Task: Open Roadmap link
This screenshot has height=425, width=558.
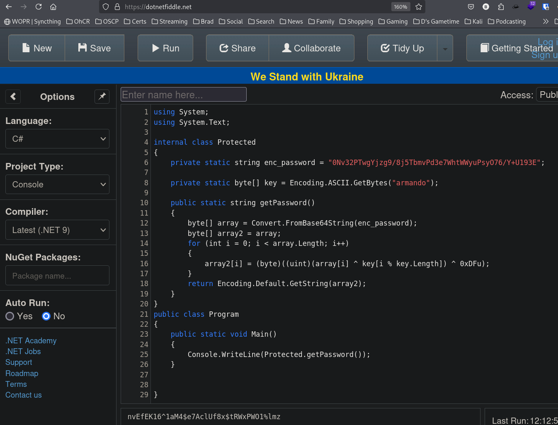Action: point(22,374)
